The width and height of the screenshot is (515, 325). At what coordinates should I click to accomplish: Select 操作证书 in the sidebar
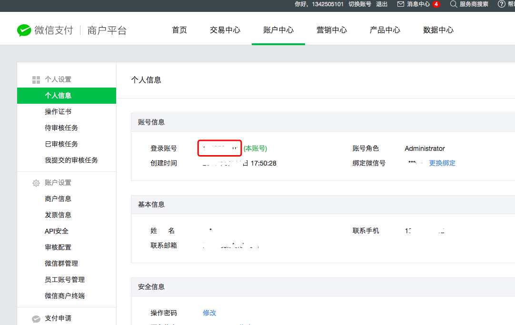[x=58, y=111]
